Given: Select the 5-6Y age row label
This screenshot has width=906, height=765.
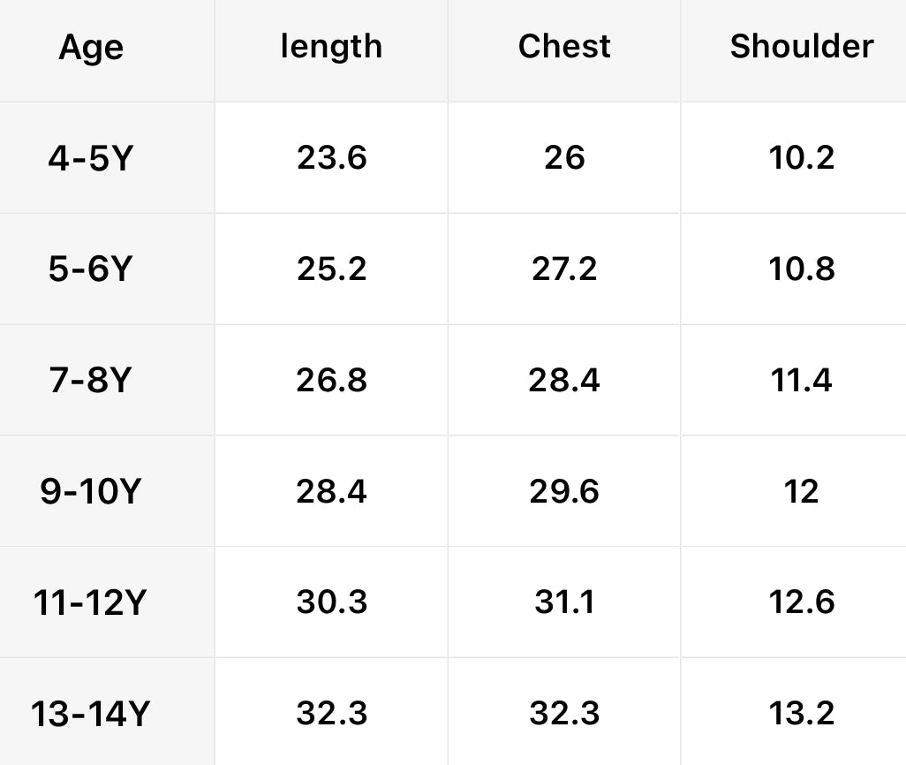Looking at the screenshot, I should (x=90, y=270).
